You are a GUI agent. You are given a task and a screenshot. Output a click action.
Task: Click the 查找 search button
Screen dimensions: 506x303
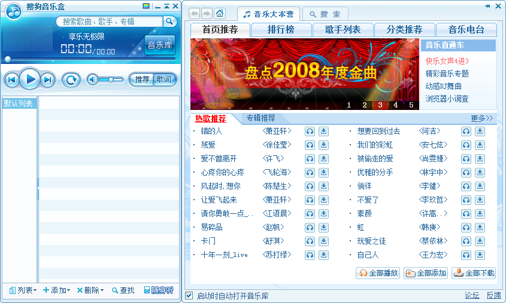tap(123, 290)
